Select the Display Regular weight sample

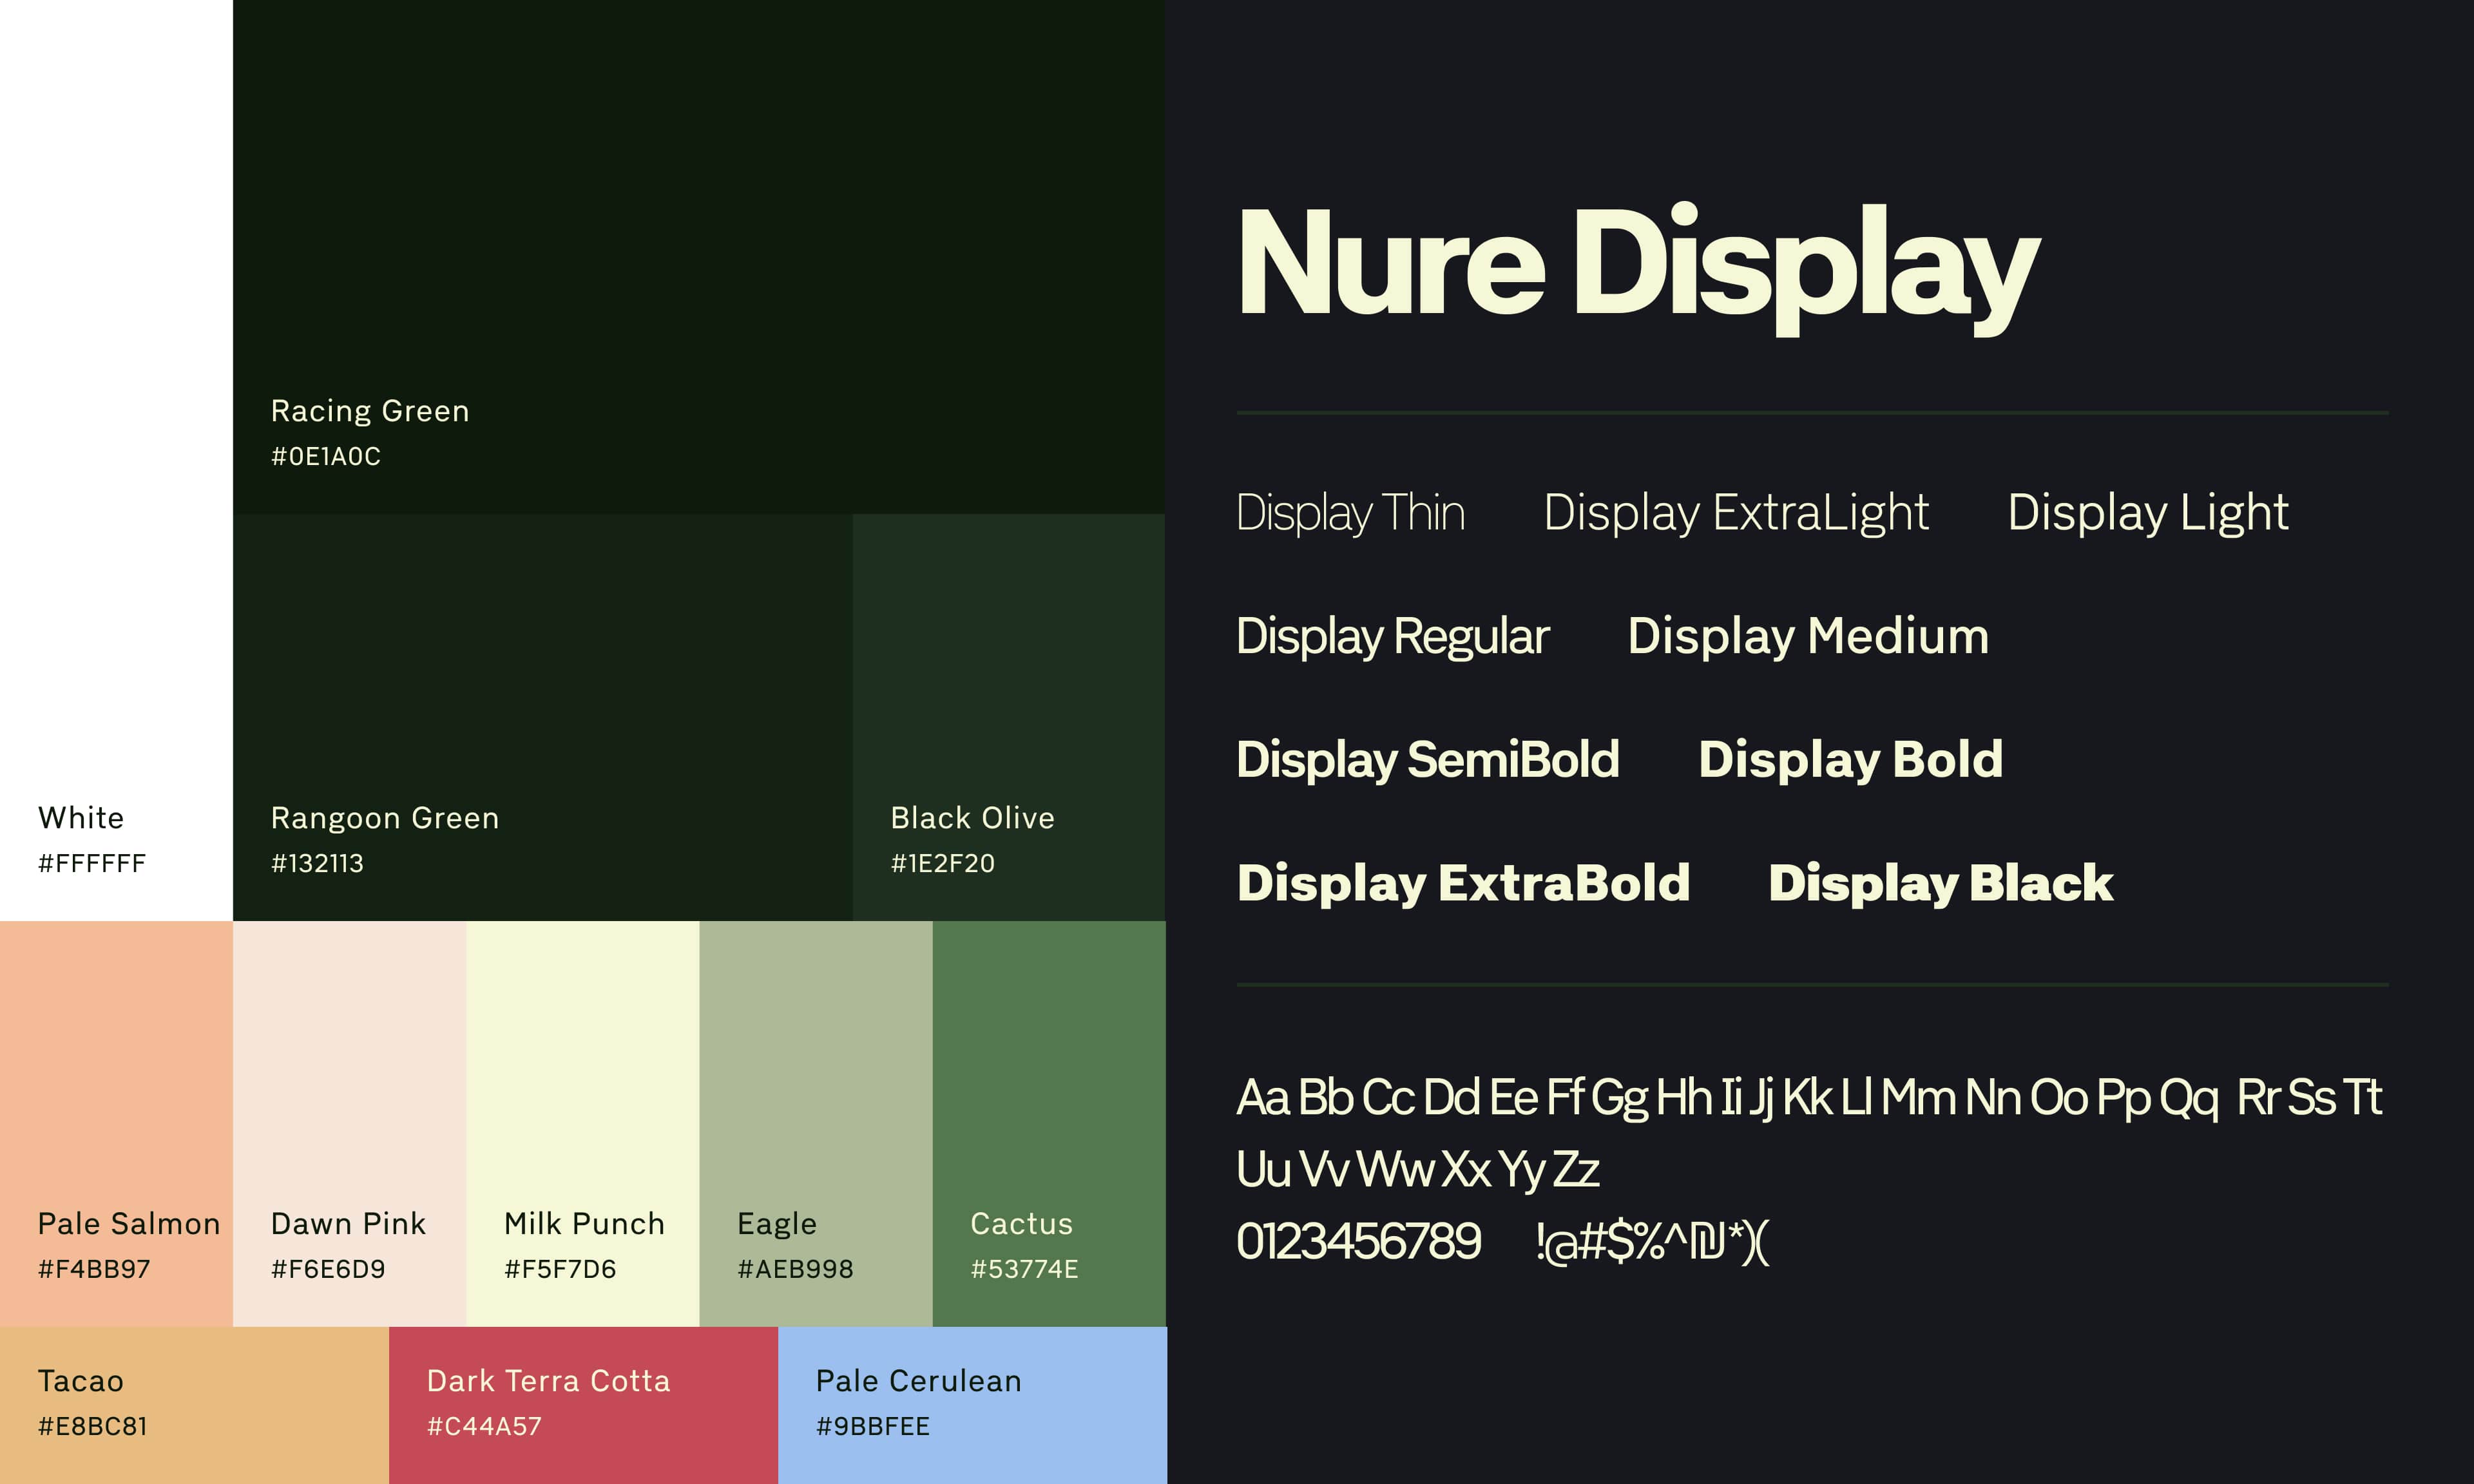coord(1393,638)
